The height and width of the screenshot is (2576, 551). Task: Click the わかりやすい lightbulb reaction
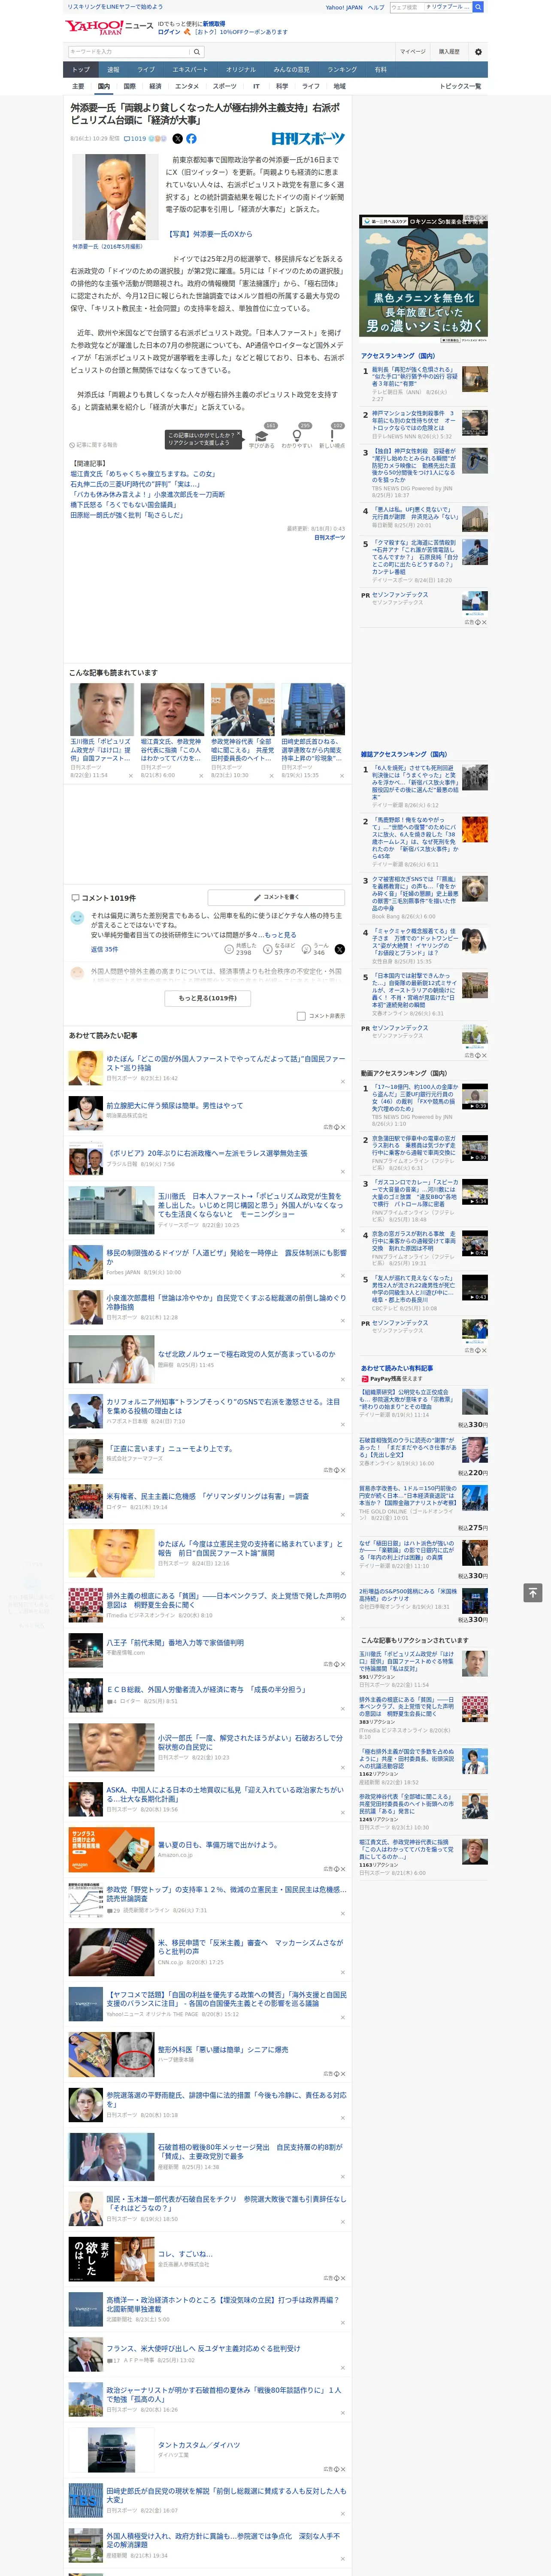297,437
